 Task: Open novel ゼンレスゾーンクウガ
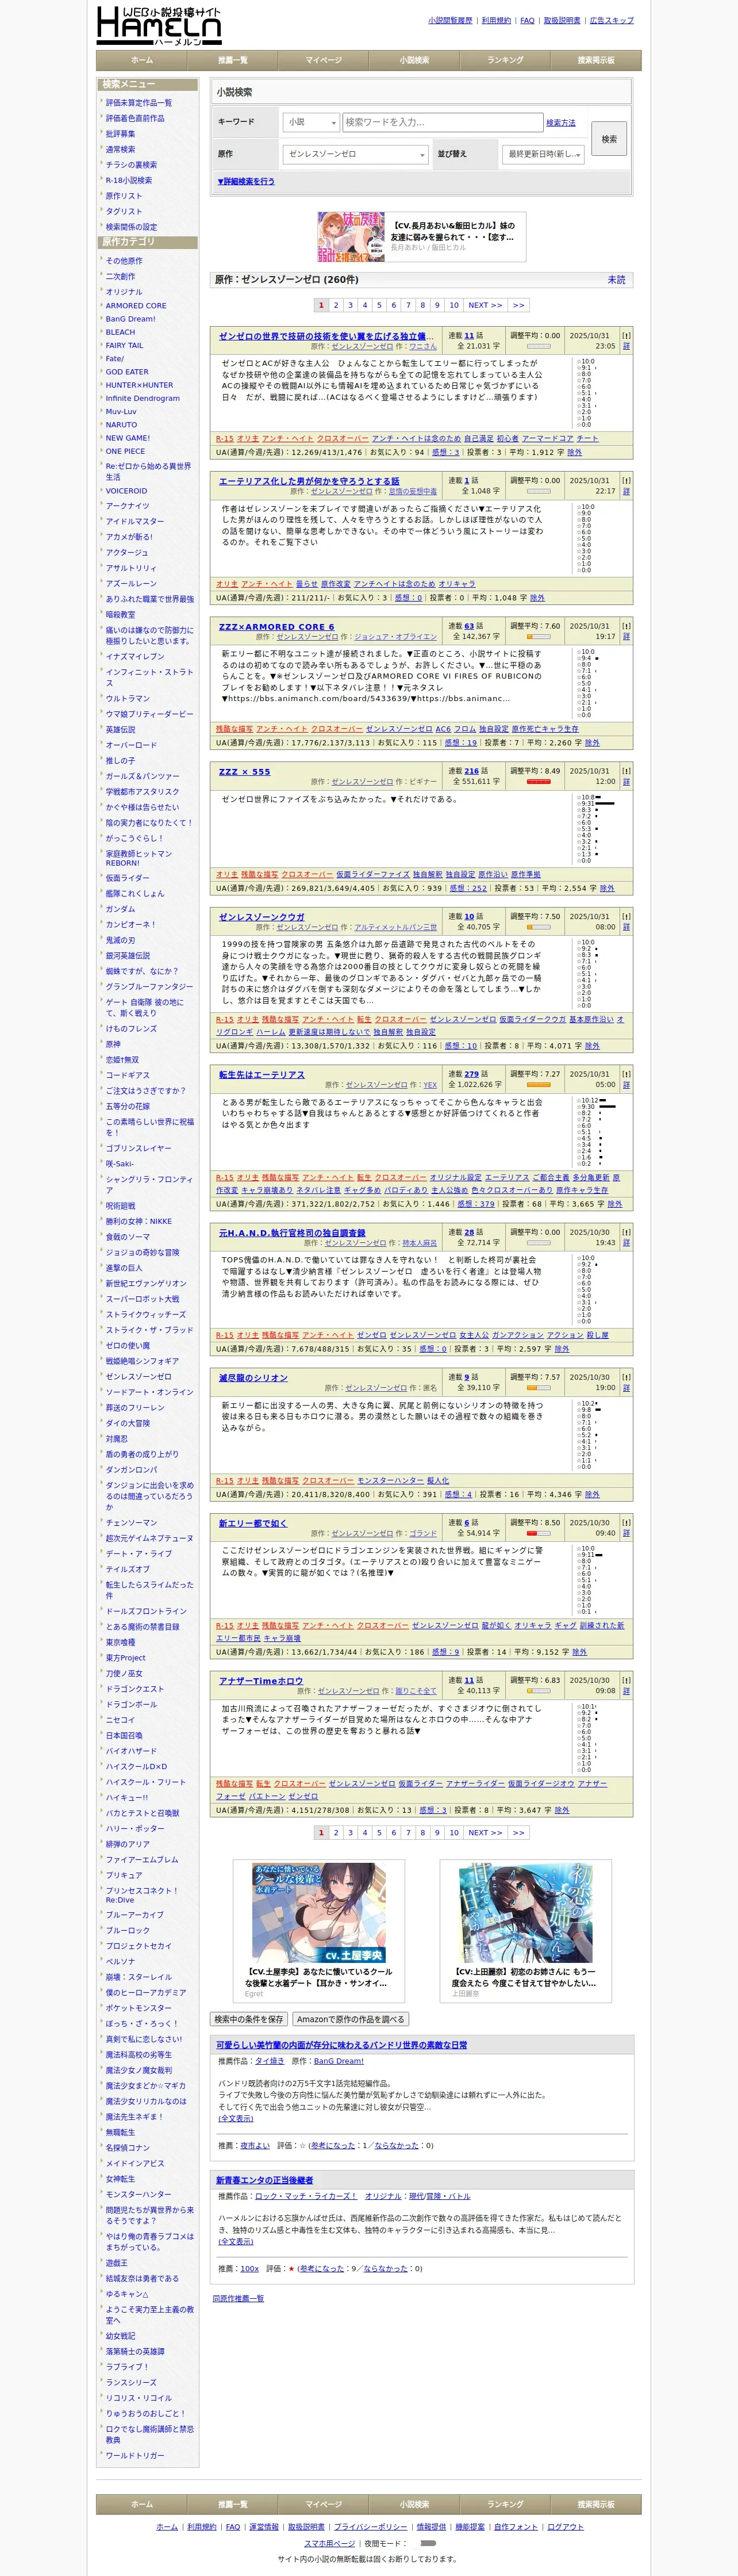pyautogui.click(x=262, y=917)
